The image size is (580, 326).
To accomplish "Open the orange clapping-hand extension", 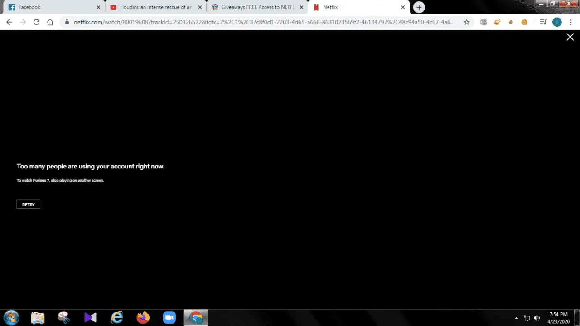I will click(x=497, y=22).
